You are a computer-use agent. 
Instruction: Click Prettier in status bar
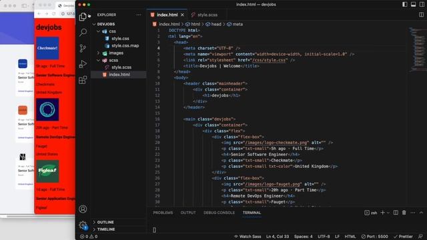point(403,237)
